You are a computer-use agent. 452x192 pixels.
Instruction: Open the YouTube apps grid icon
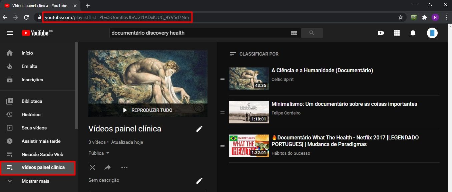coord(397,33)
